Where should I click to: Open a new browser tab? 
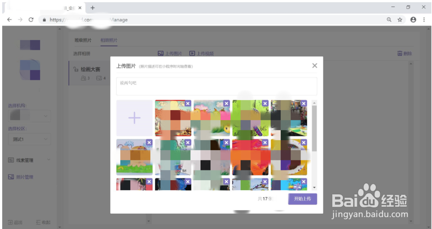[x=92, y=8]
